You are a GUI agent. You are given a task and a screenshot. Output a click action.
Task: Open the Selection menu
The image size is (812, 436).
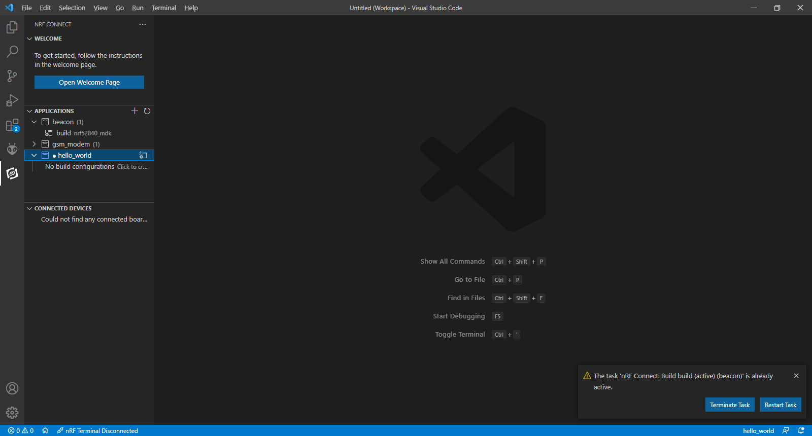[72, 8]
